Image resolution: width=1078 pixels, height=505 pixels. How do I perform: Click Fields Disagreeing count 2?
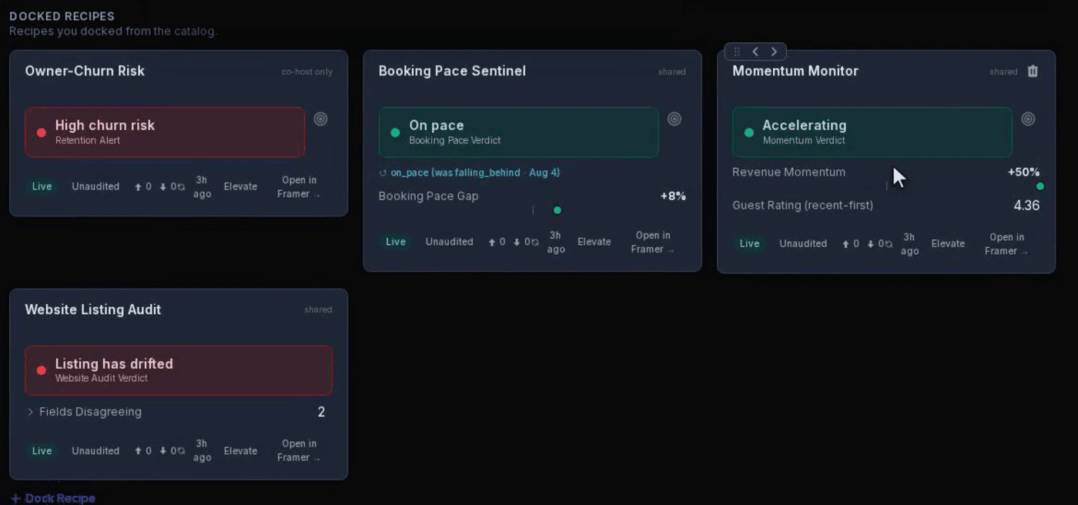pos(321,412)
